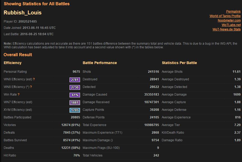Click the purple 2781 WN8 rating badge
The image size is (242, 162).
pyautogui.click(x=75, y=79)
